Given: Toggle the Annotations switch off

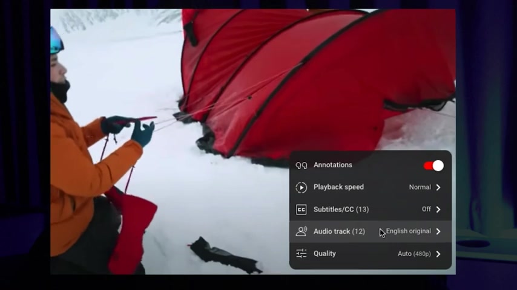Looking at the screenshot, I should pos(433,166).
